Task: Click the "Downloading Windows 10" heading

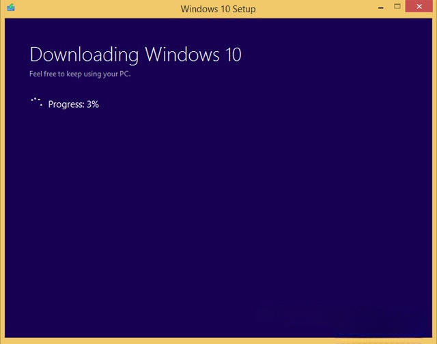Action: [x=135, y=55]
